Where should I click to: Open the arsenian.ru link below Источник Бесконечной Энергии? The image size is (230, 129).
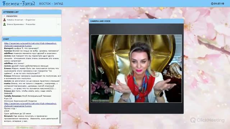(x=30, y=105)
